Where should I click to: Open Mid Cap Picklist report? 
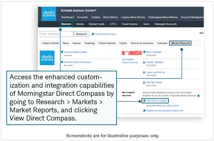(154, 82)
